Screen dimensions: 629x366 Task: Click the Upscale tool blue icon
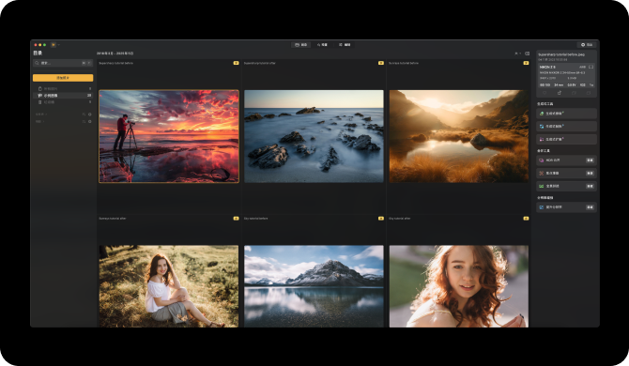(541, 207)
